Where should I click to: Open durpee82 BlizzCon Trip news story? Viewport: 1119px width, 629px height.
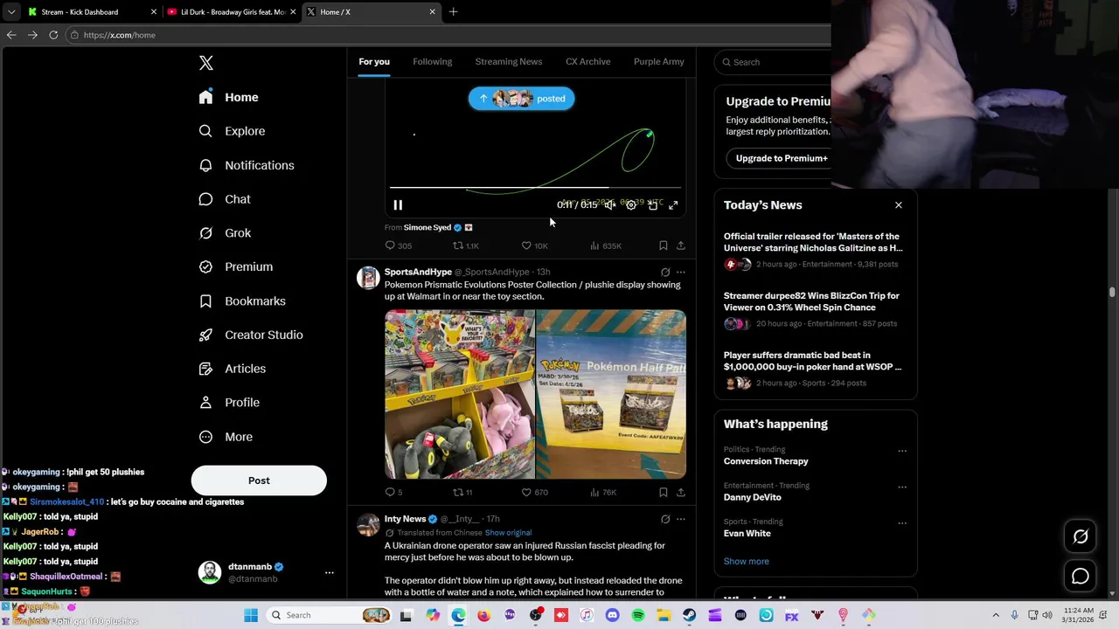[815, 309]
